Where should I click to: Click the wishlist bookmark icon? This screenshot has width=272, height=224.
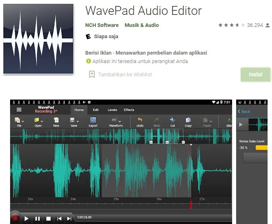[92, 74]
